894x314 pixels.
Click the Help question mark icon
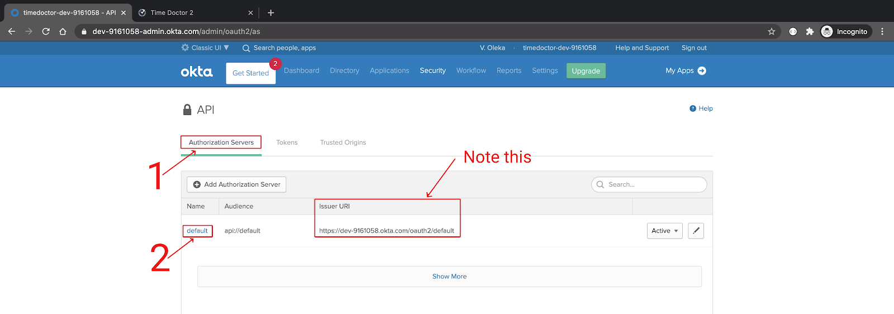click(693, 108)
